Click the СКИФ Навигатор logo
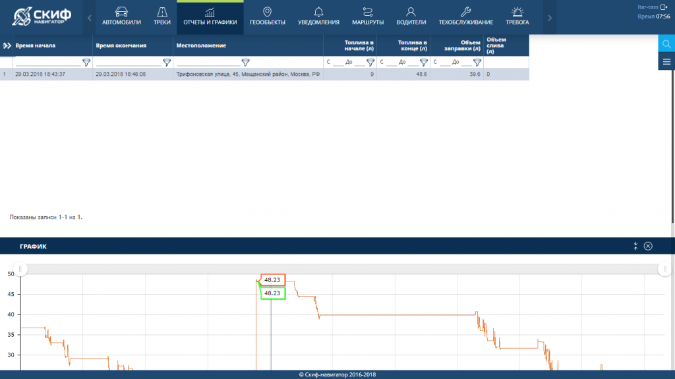This screenshot has height=379, width=675. (42, 16)
